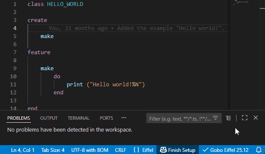Image resolution: width=265 pixels, height=154 pixels.
Task: Close the bottom panel
Action: click(x=256, y=118)
